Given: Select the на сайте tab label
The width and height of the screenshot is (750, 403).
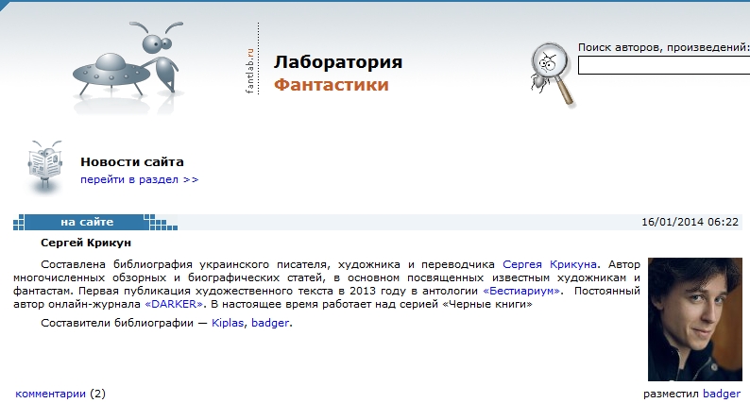Looking at the screenshot, I should point(87,222).
